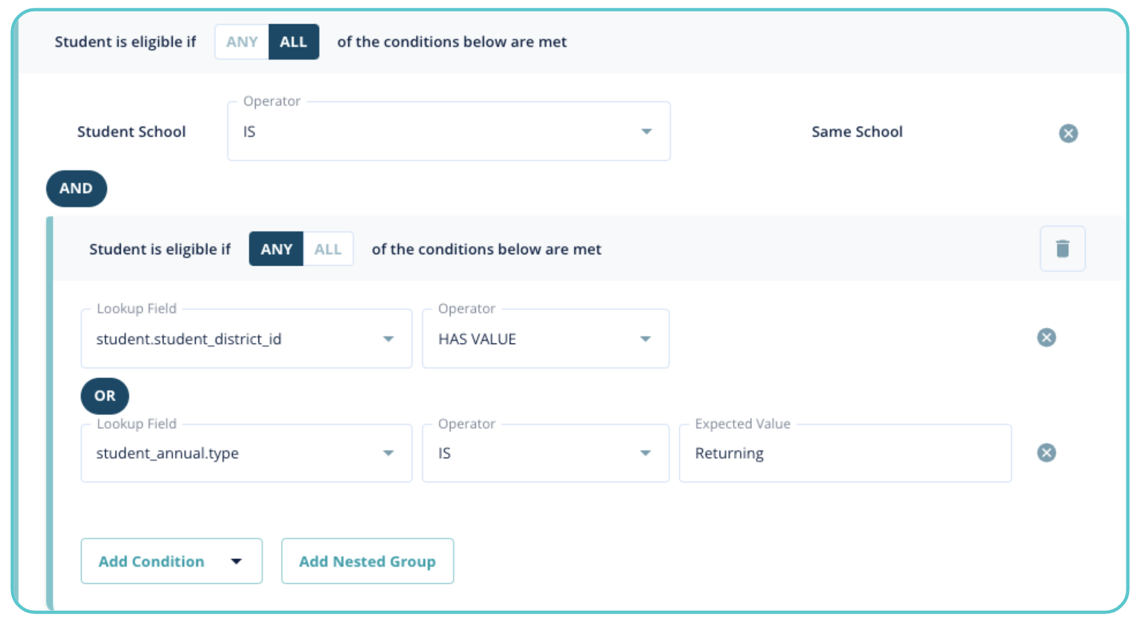
Task: Remove the Student School condition
Action: pyautogui.click(x=1068, y=133)
